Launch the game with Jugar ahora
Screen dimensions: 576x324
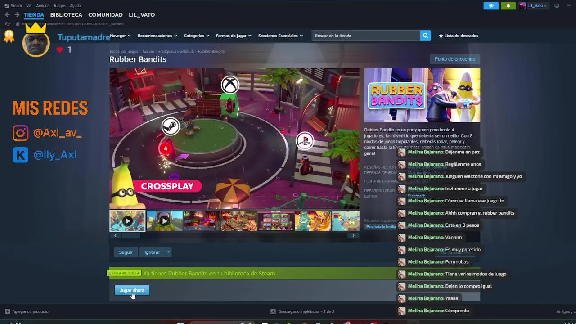coord(132,290)
